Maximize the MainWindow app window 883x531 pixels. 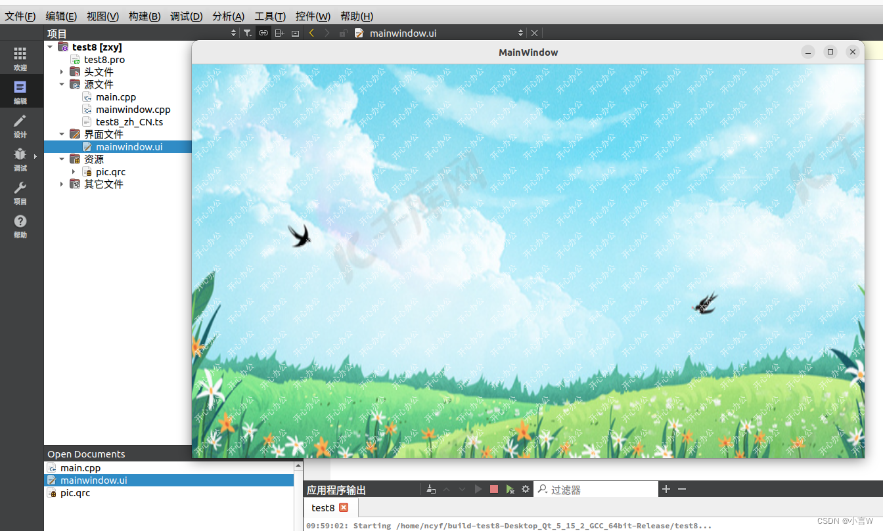[x=830, y=52]
